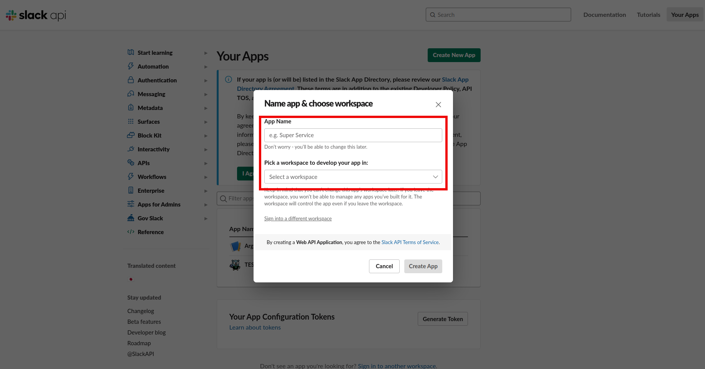The image size is (705, 369).
Task: Open the Roadmap link
Action: [x=139, y=343]
